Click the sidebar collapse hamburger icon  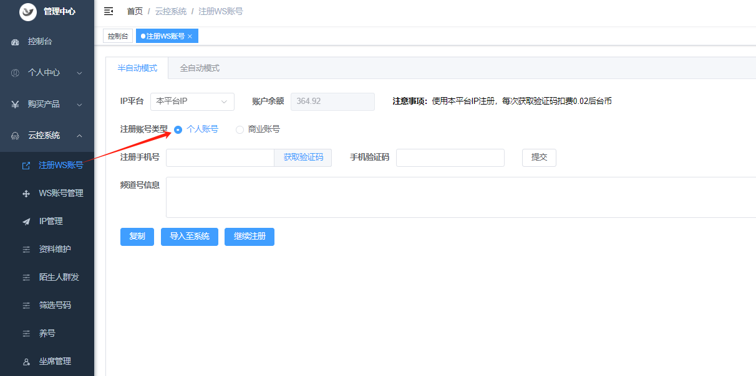click(109, 11)
